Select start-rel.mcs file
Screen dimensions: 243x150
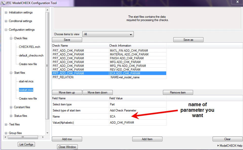point(26,81)
